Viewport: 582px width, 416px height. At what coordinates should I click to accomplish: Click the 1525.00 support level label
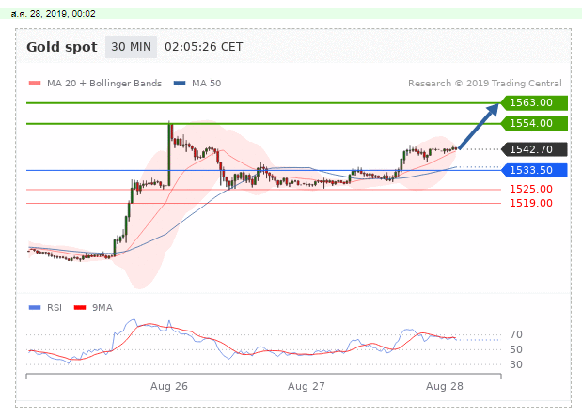pyautogui.click(x=531, y=189)
